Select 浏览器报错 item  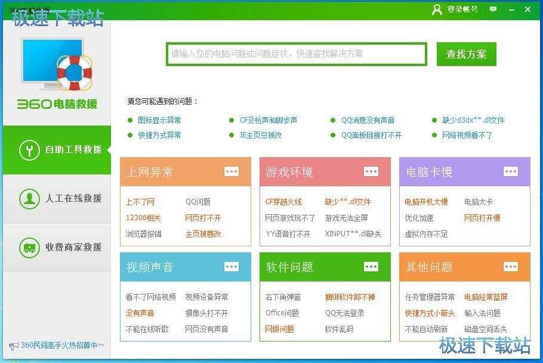tap(143, 234)
